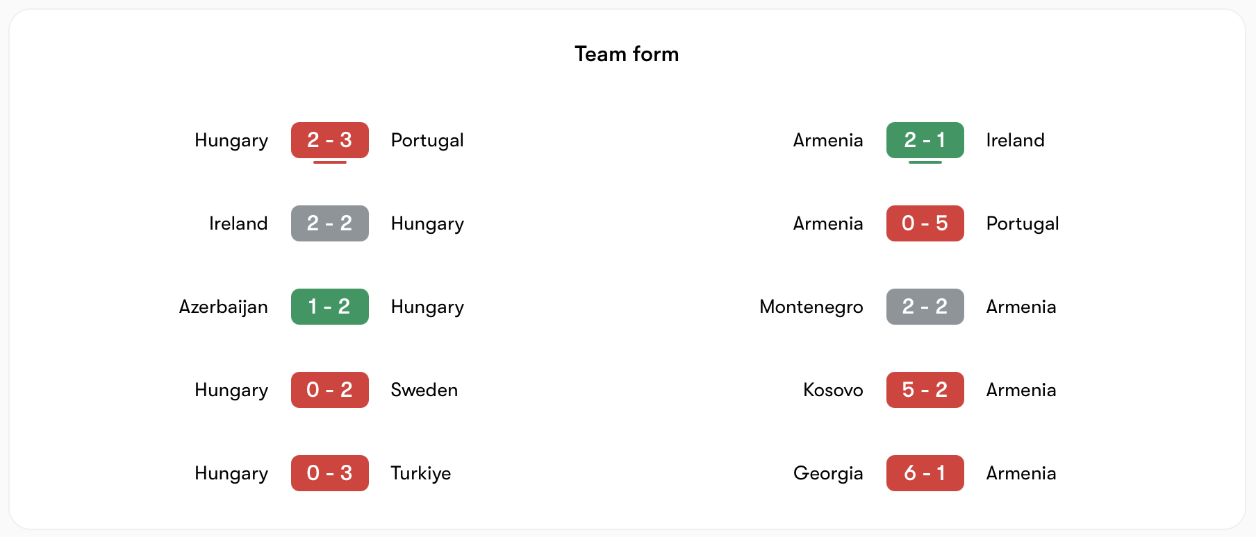Click Portugal next to the 2 - 3 score

tap(427, 140)
